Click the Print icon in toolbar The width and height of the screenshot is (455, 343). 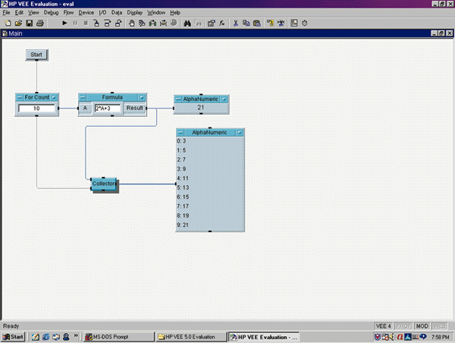[39, 24]
